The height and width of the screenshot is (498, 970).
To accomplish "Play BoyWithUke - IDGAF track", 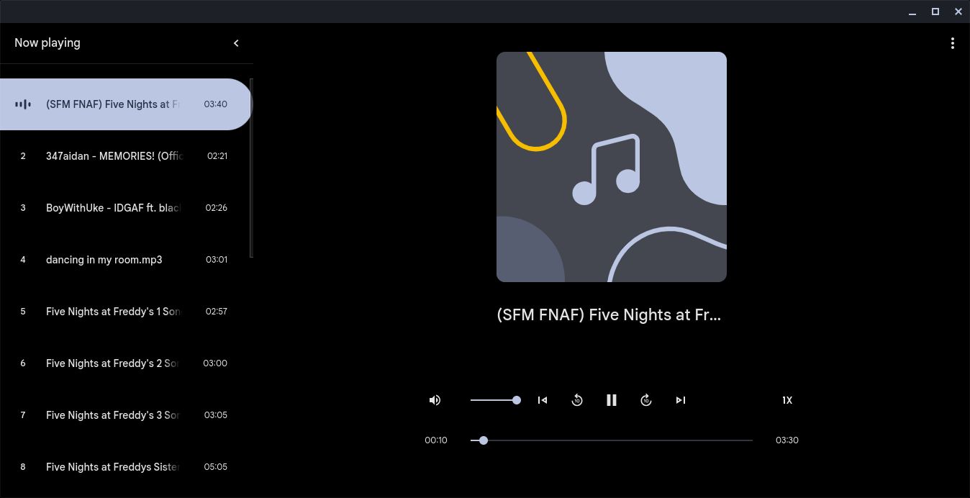I will 126,208.
